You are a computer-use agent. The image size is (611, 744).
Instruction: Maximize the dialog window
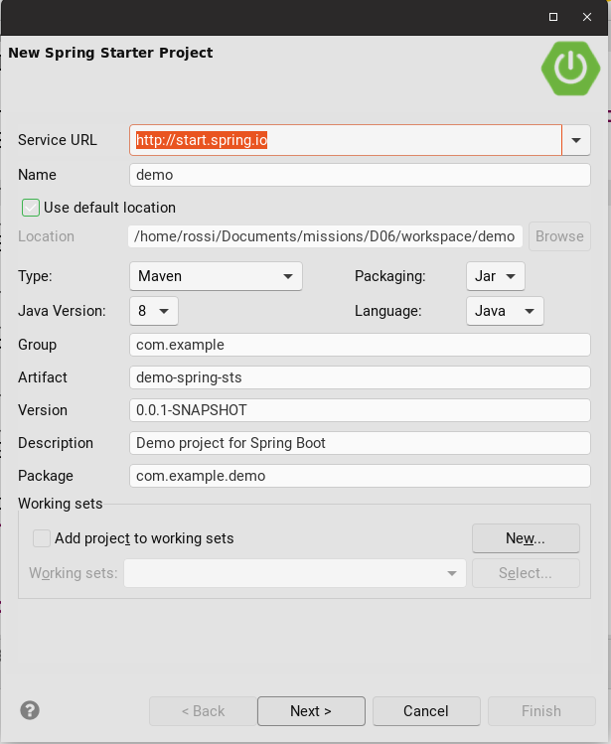point(553,17)
